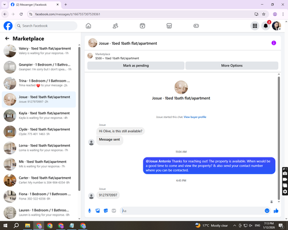
Task: Open Geanpier 1 Bedroom conversation
Action: pos(39,67)
